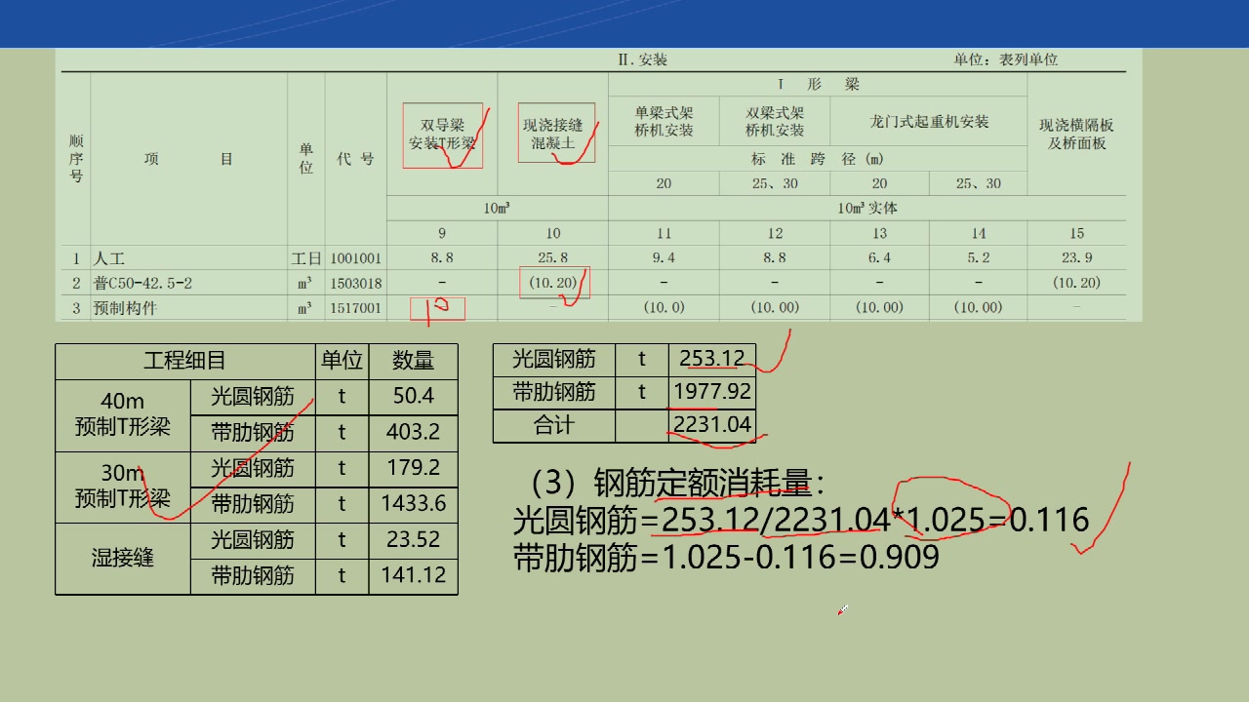Select value '9.4' in the 人工 row
The image size is (1249, 702).
point(664,258)
